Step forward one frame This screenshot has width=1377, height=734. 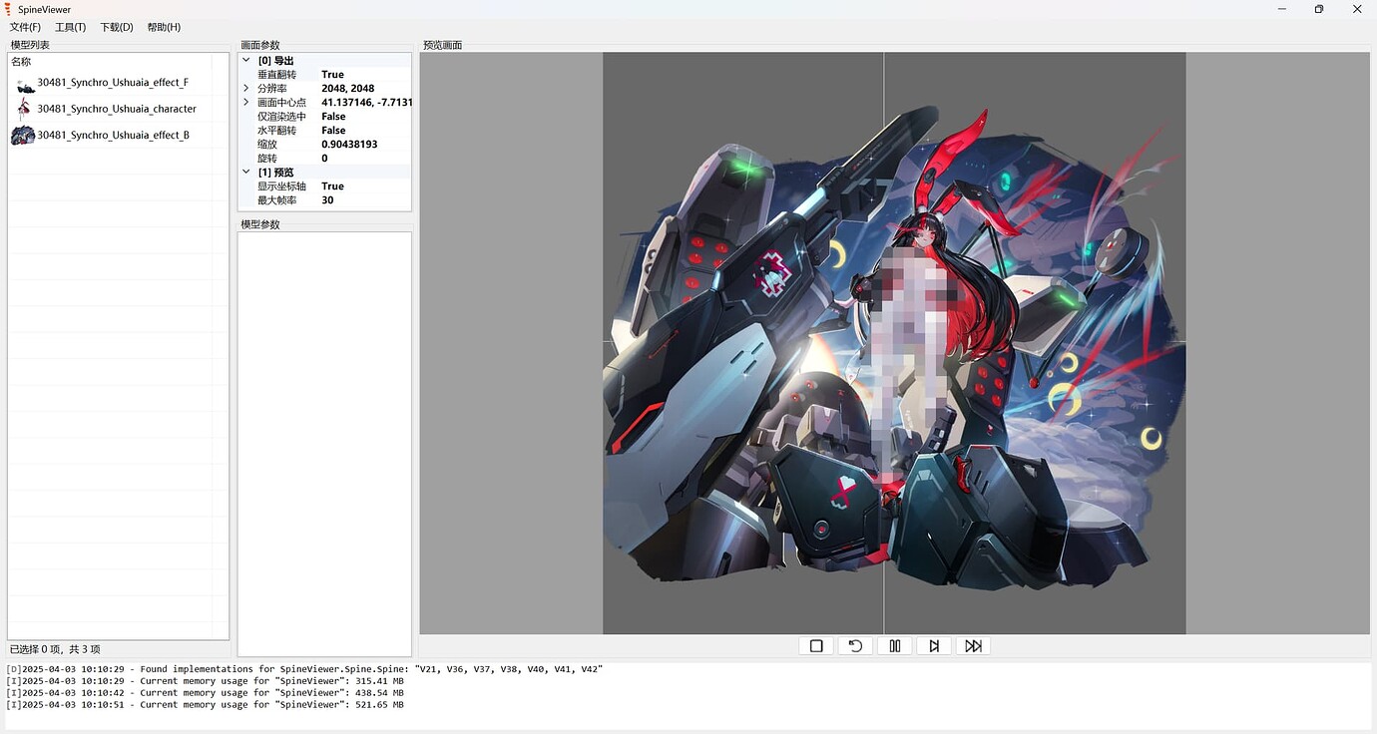click(934, 646)
